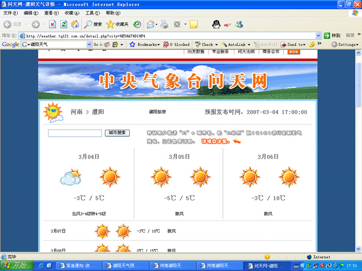Open the History clock icon

137,24
